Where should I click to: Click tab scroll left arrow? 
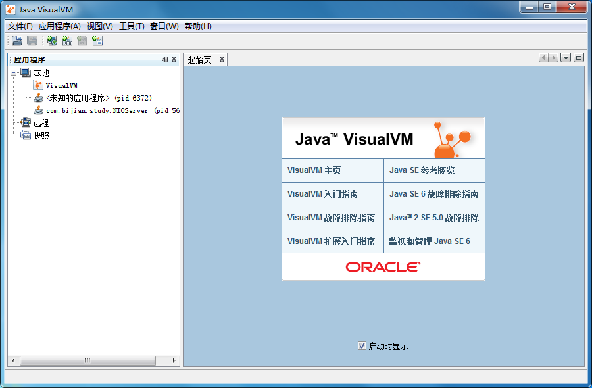pos(544,58)
